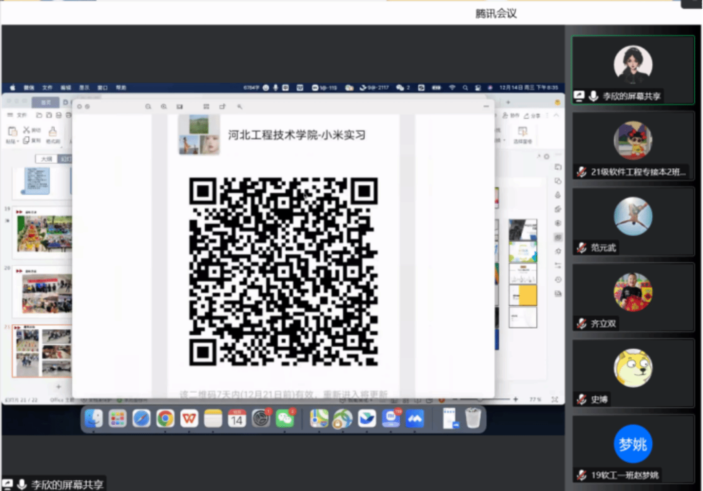Click the zoom in magnifier in preview toolbar
Image resolution: width=703 pixels, height=491 pixels.
click(x=164, y=106)
